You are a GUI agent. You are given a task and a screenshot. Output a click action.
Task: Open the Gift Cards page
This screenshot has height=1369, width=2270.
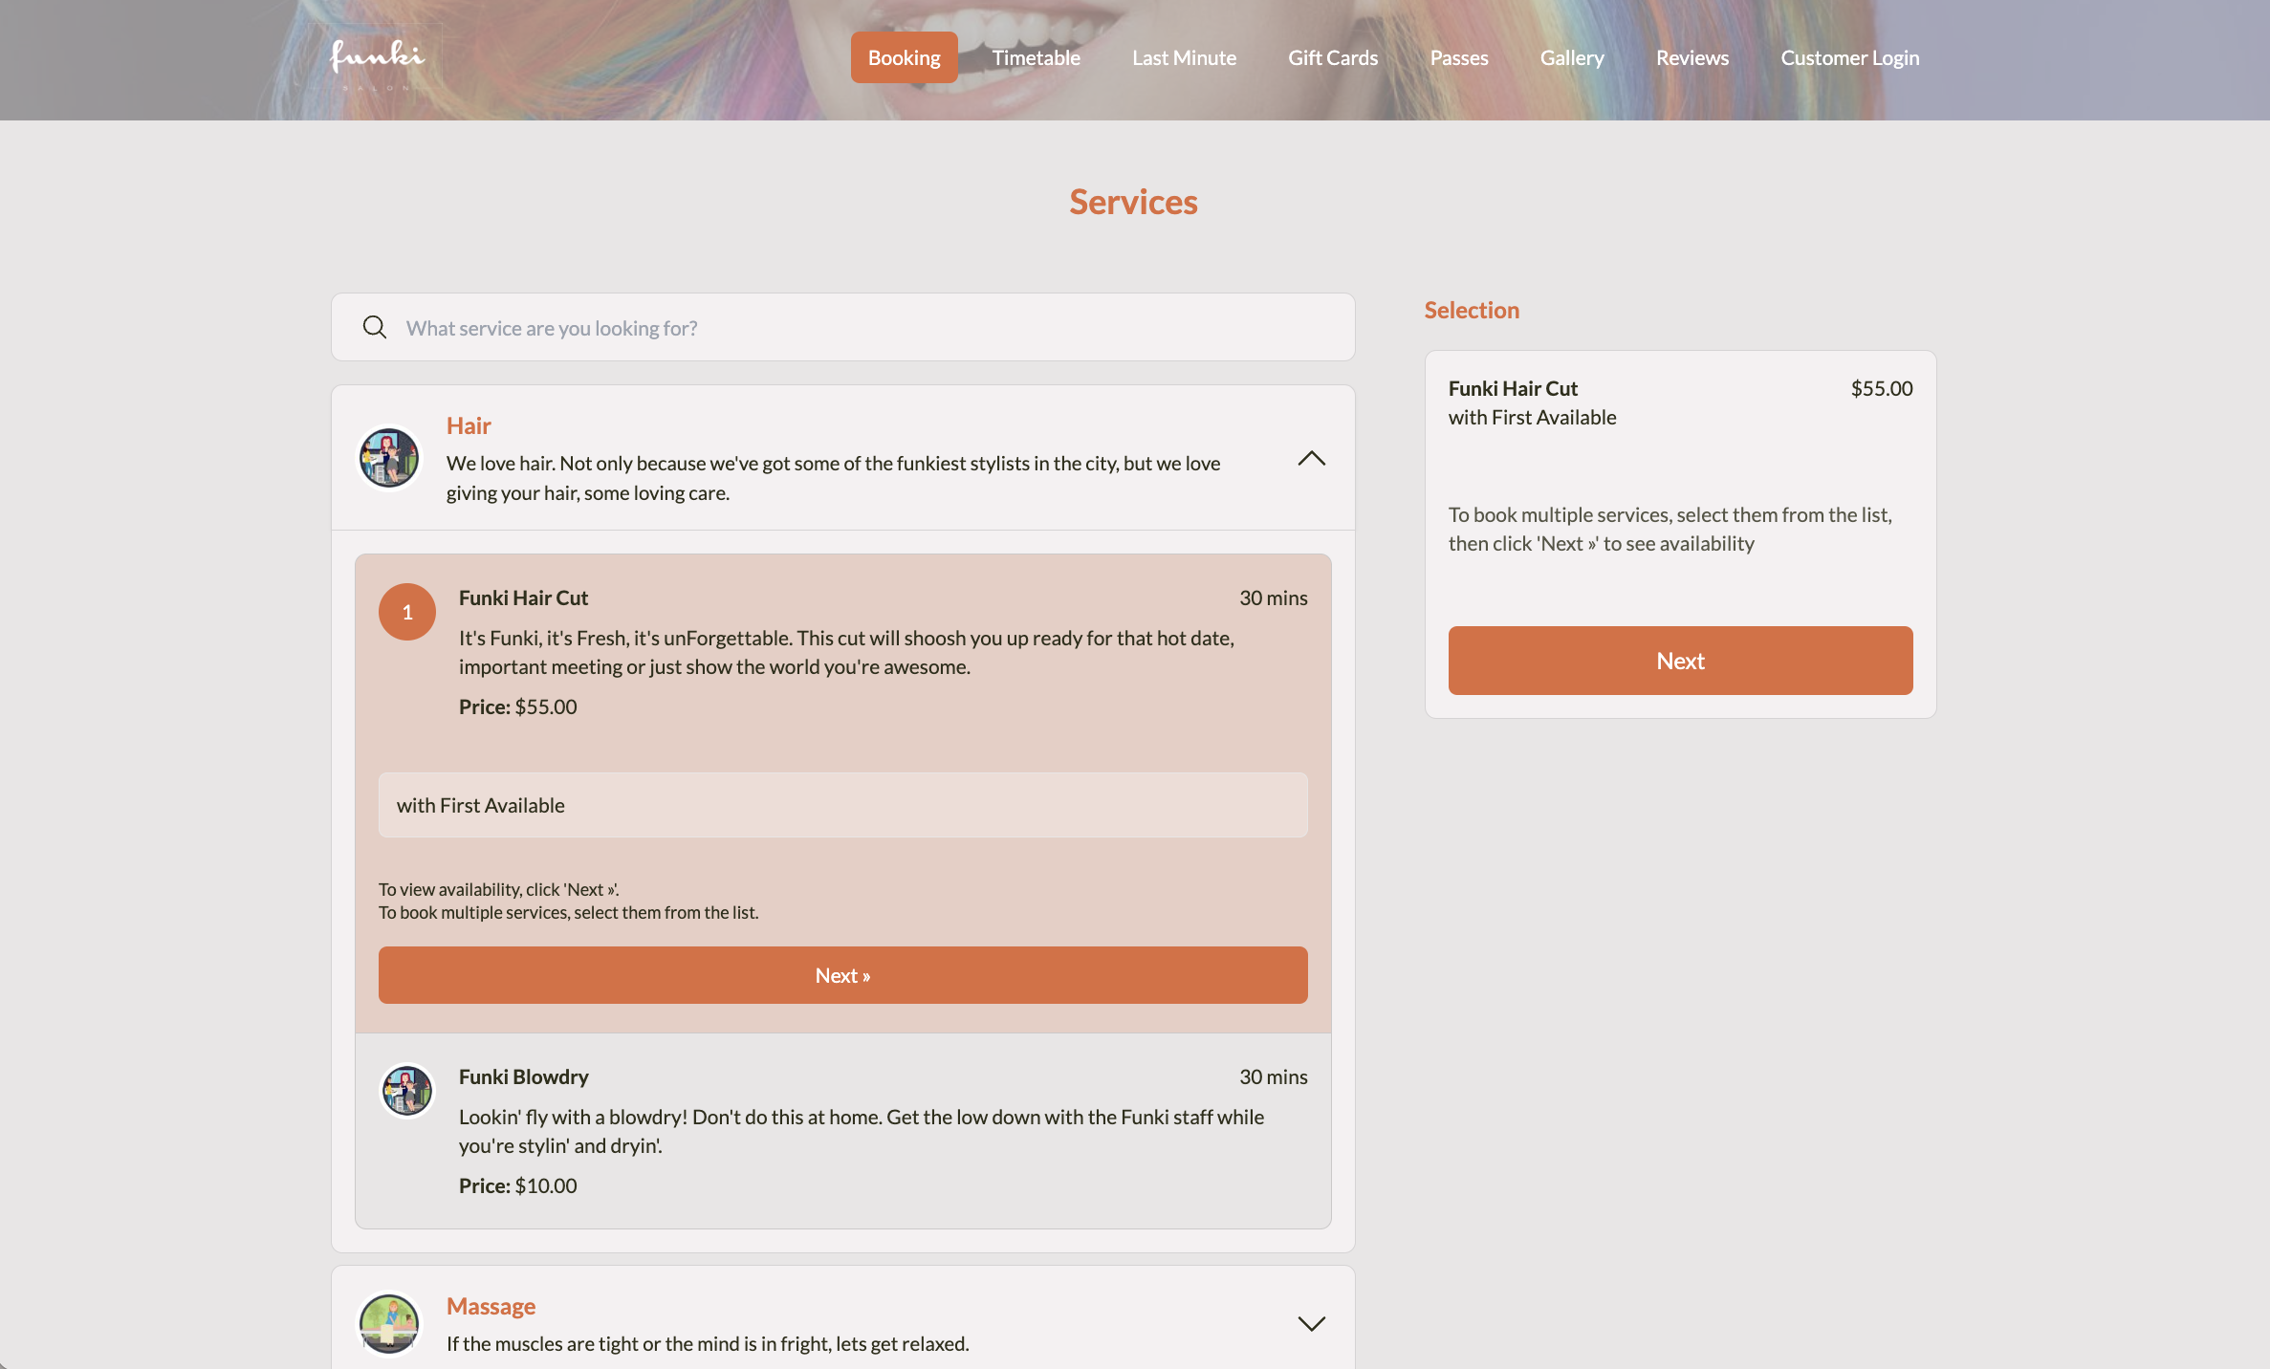(x=1333, y=57)
